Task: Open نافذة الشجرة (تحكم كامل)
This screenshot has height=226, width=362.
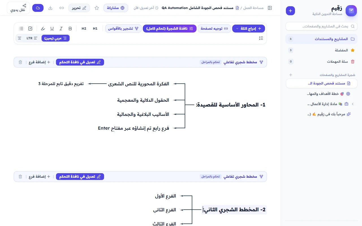Action: point(169,29)
